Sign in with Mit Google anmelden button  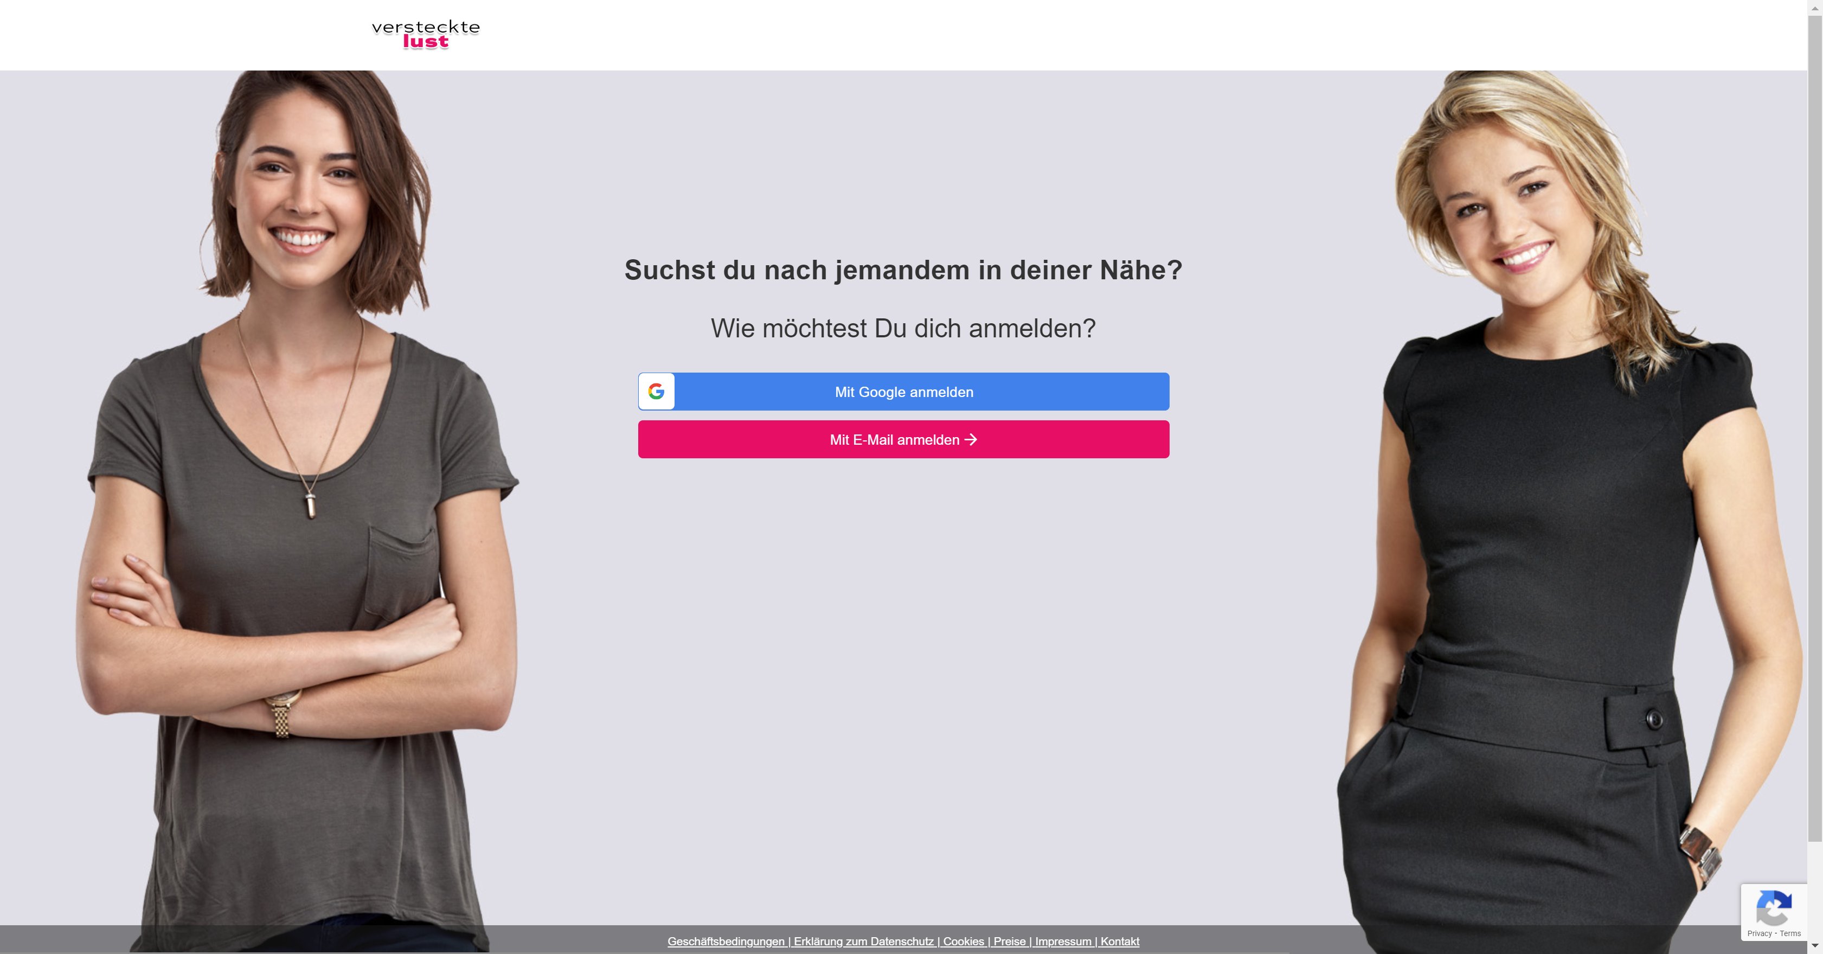click(904, 392)
